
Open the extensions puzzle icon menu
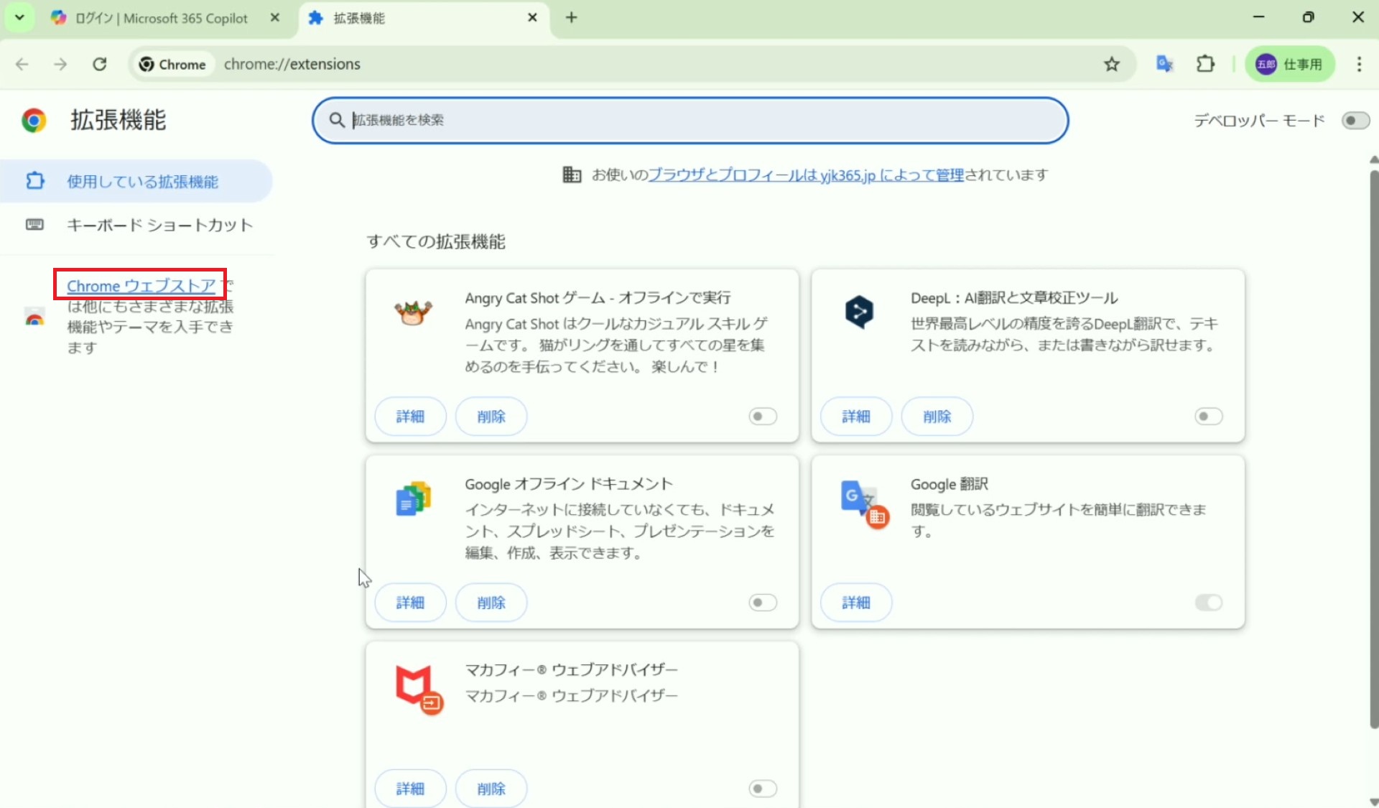1205,64
